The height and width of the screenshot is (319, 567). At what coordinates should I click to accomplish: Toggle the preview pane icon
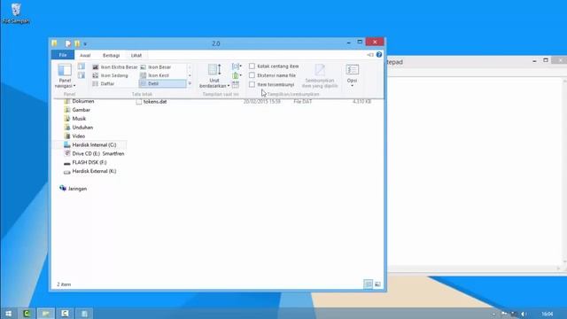point(82,66)
